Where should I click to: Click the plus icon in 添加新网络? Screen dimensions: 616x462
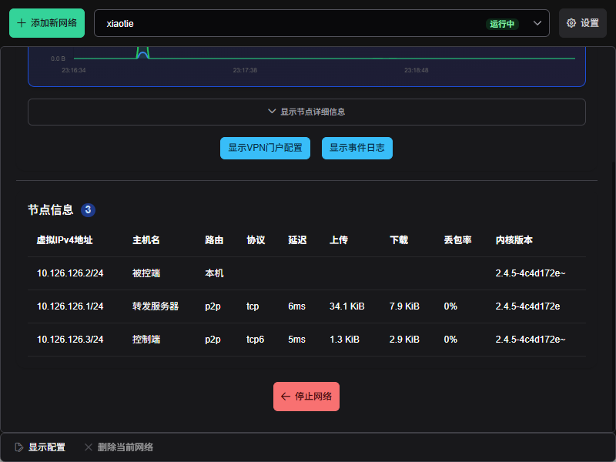(22, 23)
